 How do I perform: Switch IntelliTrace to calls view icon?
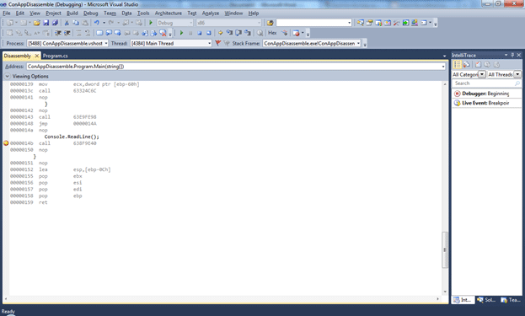[466, 65]
